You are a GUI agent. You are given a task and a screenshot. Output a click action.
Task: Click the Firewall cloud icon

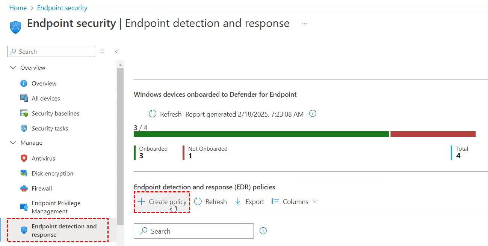click(x=24, y=188)
